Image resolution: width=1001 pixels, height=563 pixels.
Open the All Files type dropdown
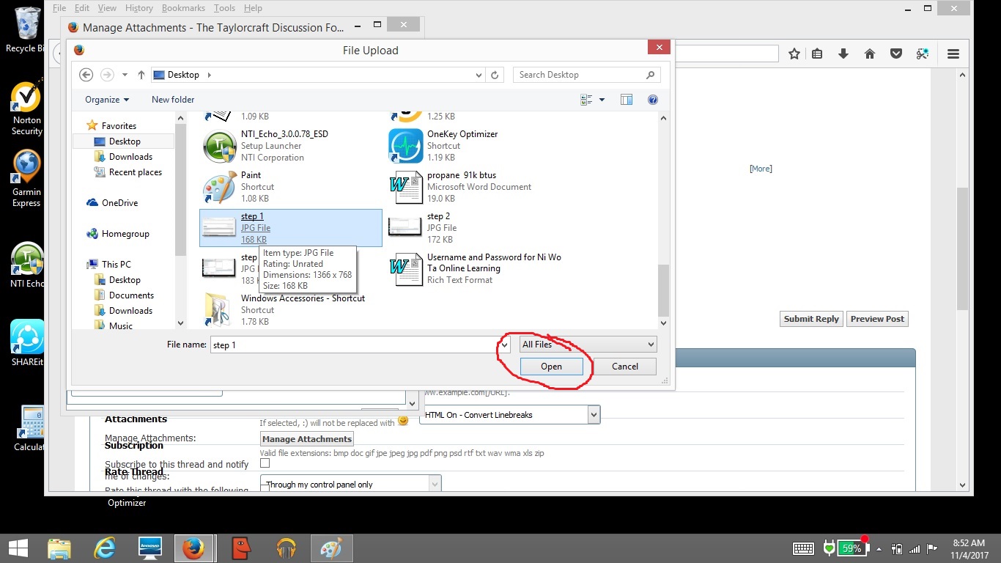coord(588,345)
